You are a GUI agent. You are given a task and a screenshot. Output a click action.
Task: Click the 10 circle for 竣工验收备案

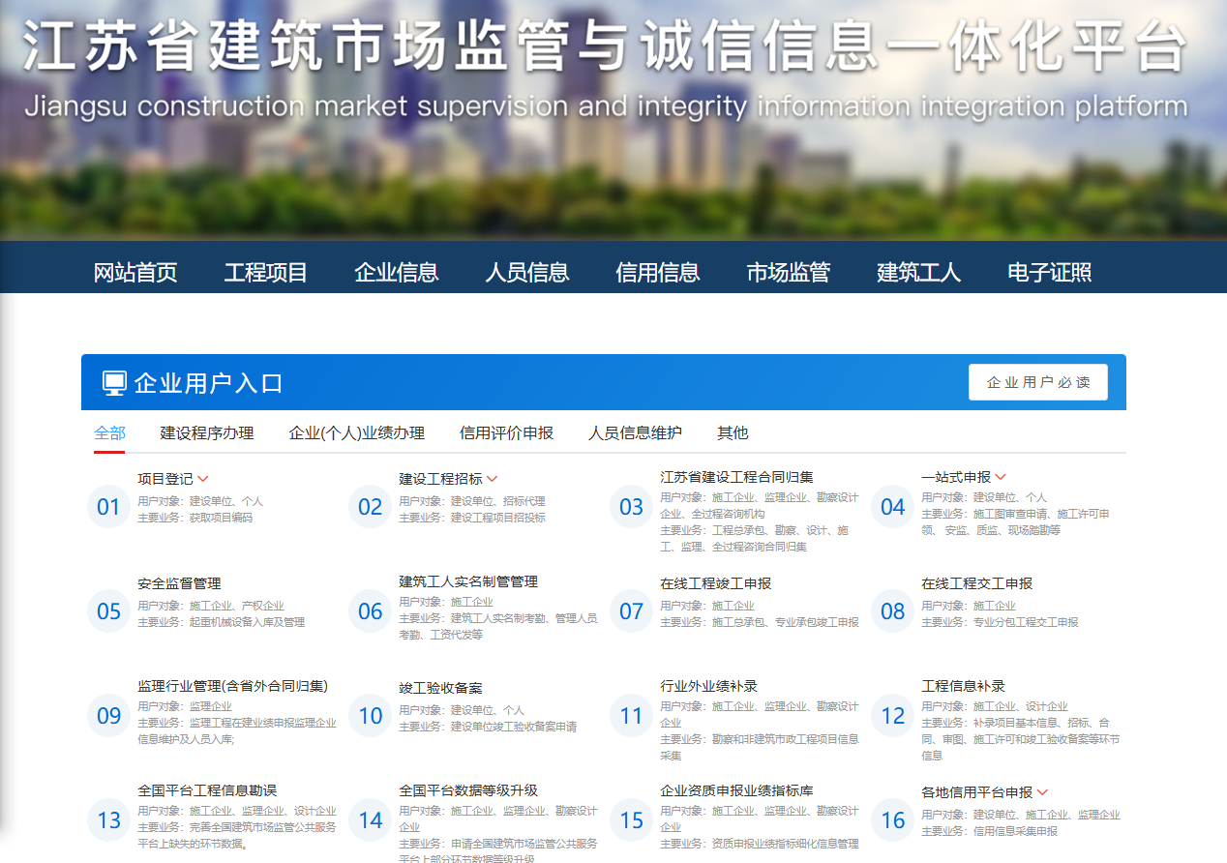371,716
